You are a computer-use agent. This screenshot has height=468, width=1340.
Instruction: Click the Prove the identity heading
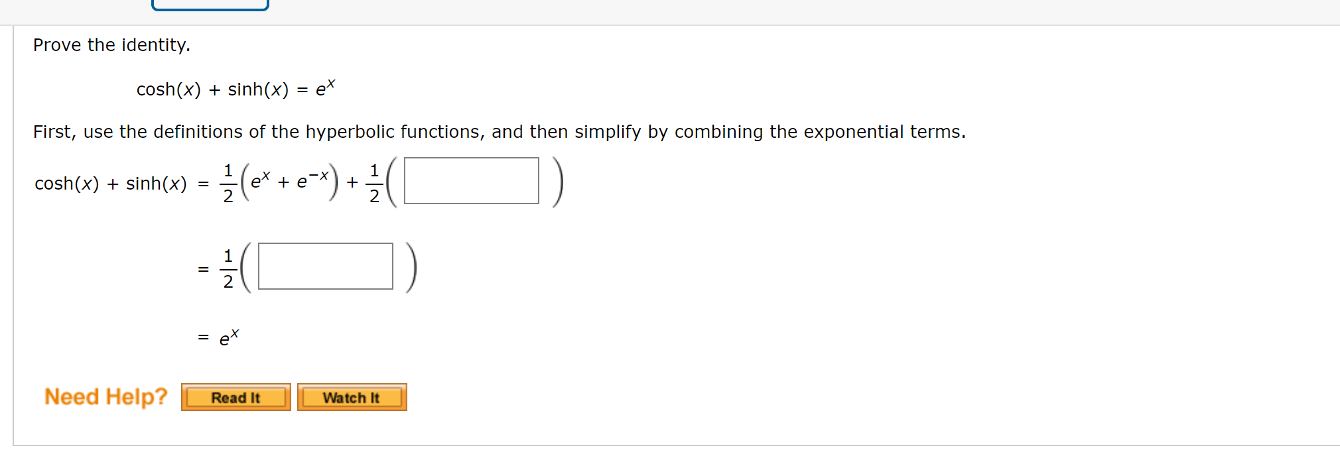[x=111, y=45]
